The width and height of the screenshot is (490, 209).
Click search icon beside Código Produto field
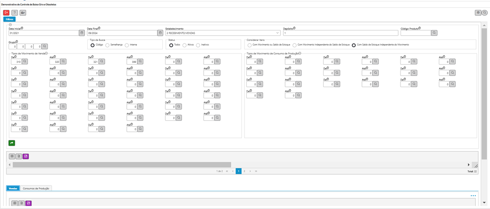434,33
